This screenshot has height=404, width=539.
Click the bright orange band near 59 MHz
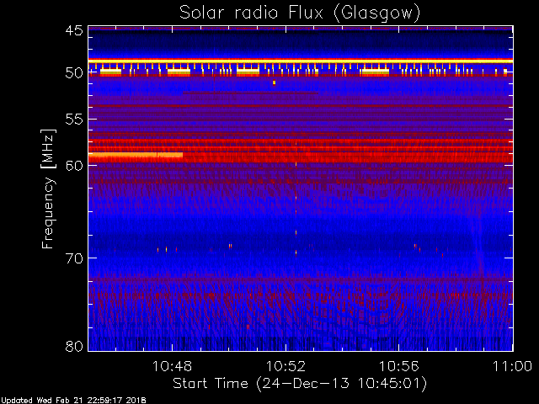(136, 155)
